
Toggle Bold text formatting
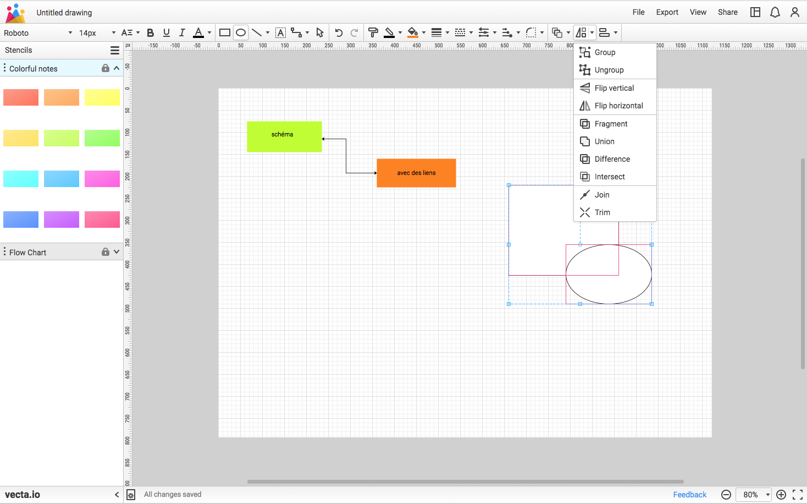tap(151, 33)
